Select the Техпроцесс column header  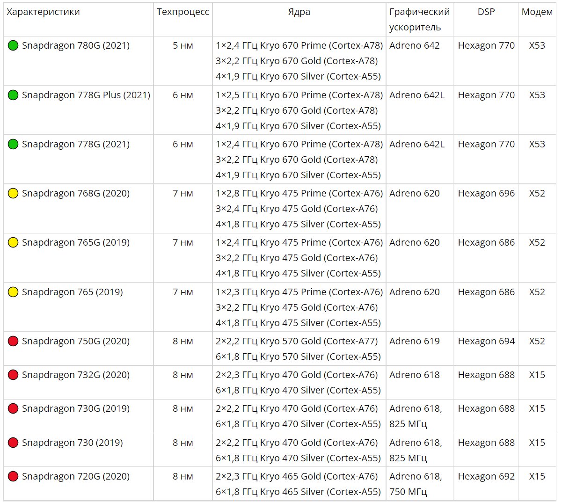pyautogui.click(x=183, y=12)
